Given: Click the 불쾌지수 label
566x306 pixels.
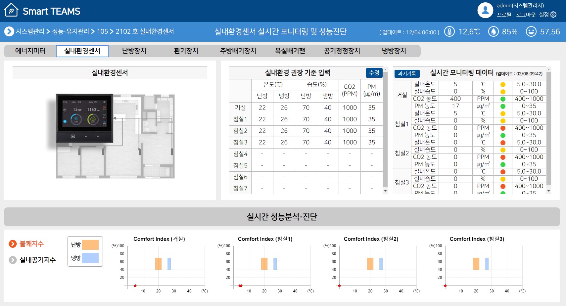Looking at the screenshot, I should [31, 244].
